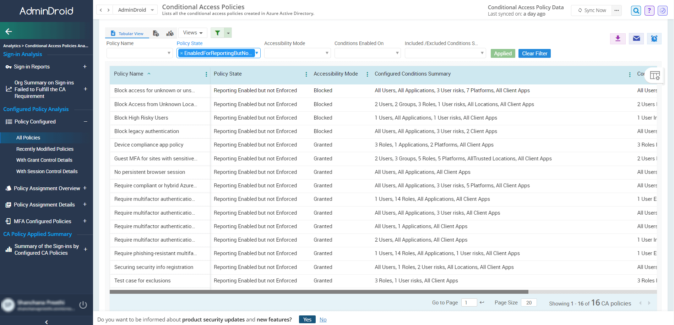Click the scheduled tasks icon top right

pyautogui.click(x=662, y=10)
